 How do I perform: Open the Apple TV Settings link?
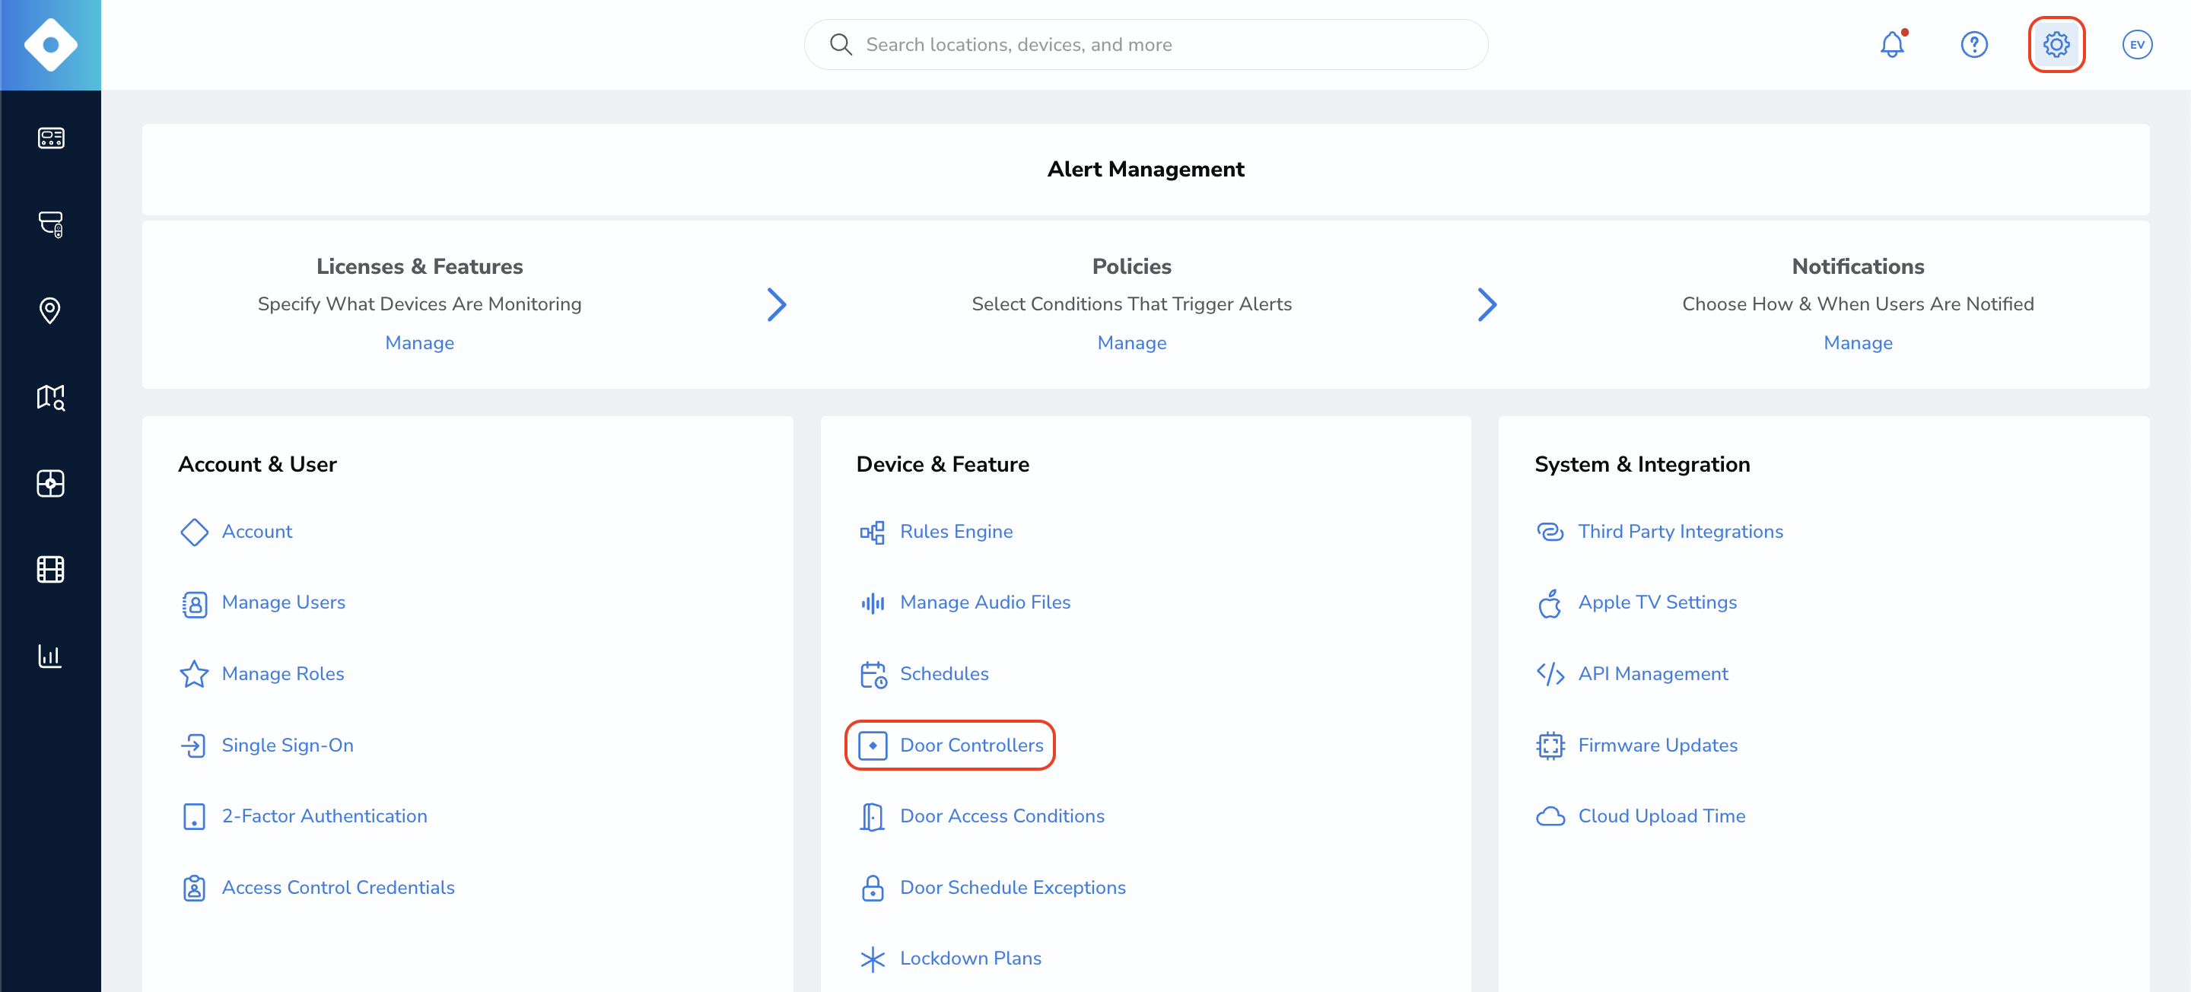1657,603
